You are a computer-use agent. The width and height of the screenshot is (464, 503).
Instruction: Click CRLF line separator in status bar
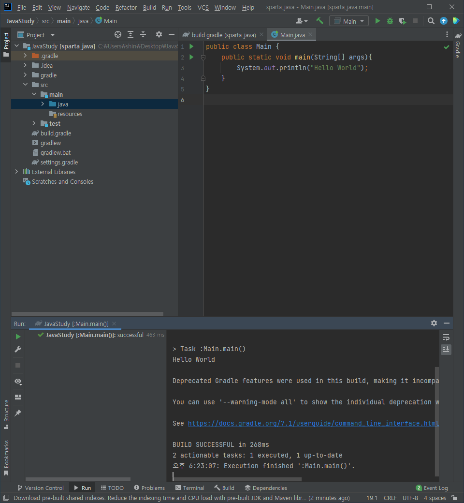pyautogui.click(x=390, y=498)
